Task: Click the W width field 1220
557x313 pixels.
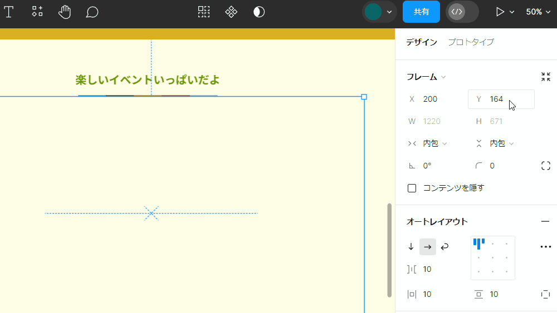Action: point(434,121)
